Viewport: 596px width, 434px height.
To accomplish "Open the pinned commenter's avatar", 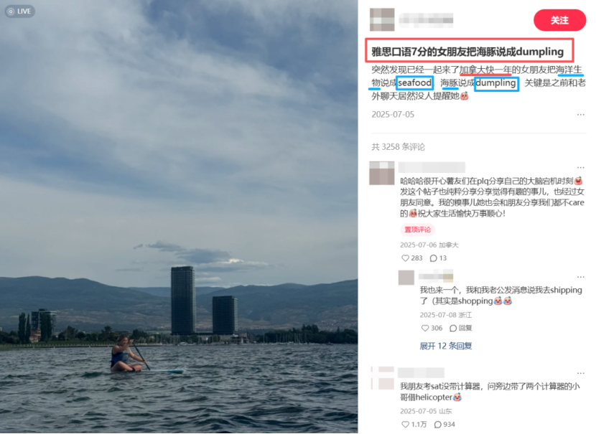I will coord(381,173).
